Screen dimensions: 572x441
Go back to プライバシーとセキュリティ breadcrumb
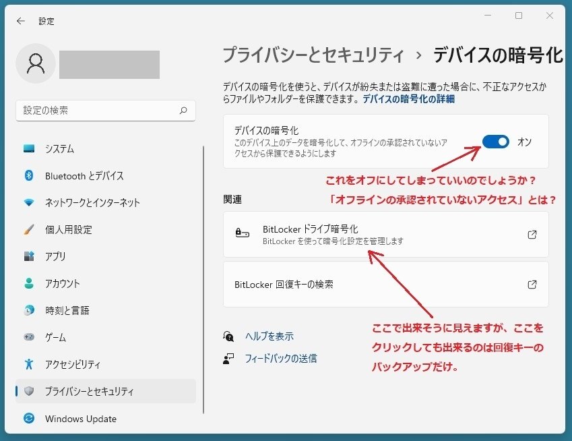(x=313, y=55)
